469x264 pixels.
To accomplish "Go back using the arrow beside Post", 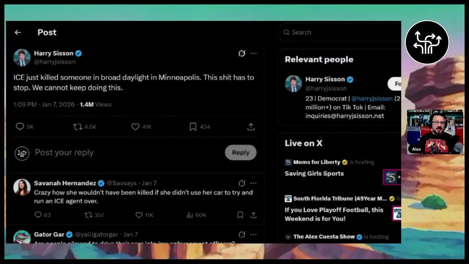I will 18,32.
